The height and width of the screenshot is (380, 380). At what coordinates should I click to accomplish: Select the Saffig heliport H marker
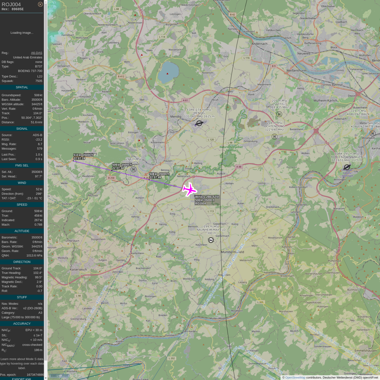pyautogui.click(x=279, y=114)
